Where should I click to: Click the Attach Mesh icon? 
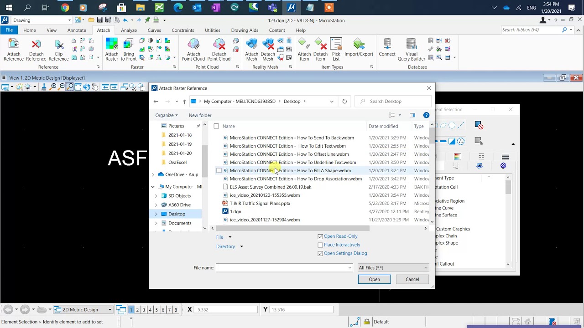click(x=251, y=50)
